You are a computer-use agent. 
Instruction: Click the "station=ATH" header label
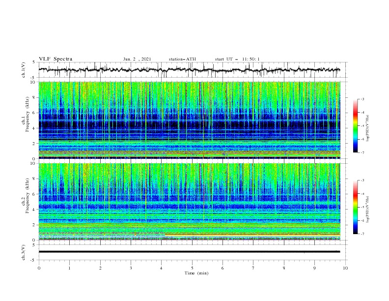click(x=182, y=59)
